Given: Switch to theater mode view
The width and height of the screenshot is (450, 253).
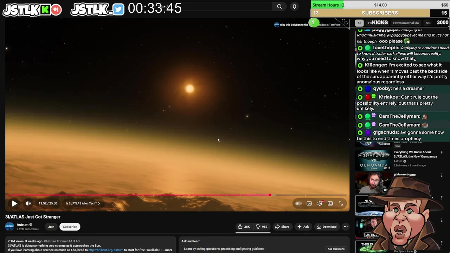Looking at the screenshot, I should click(330, 203).
